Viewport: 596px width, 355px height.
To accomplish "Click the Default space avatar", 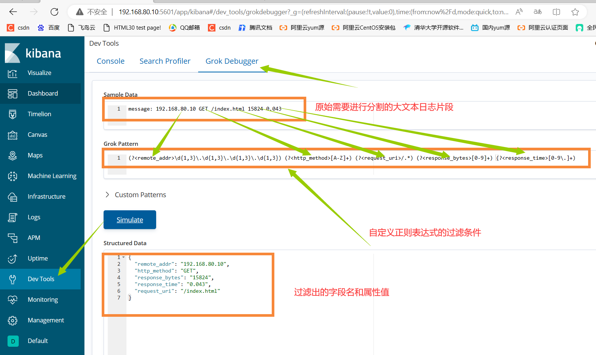I will 13,341.
